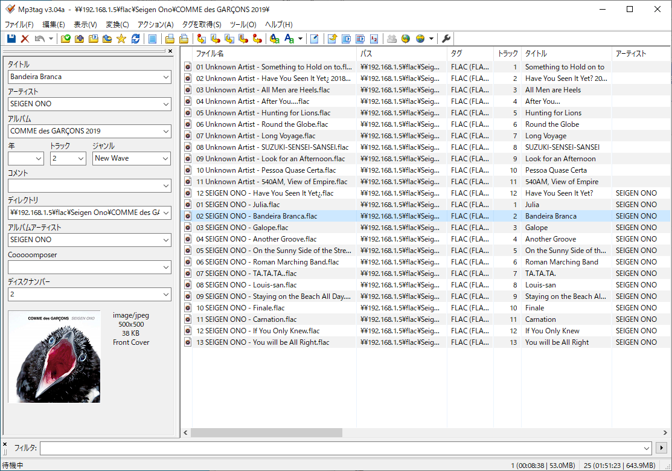
Task: Expand the 年 (year) combo box
Action: (39, 159)
